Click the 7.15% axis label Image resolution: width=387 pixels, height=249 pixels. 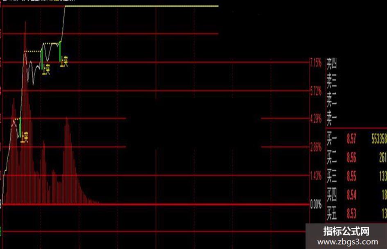(x=316, y=63)
